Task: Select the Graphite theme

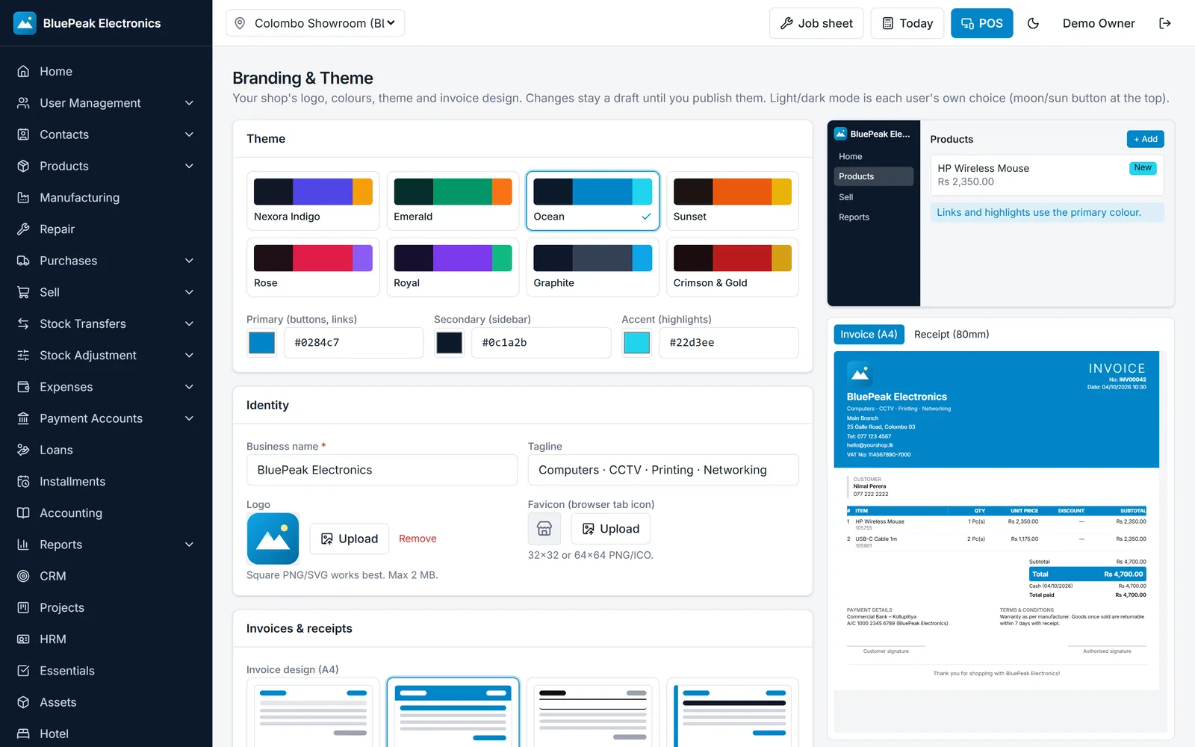Action: coord(592,267)
